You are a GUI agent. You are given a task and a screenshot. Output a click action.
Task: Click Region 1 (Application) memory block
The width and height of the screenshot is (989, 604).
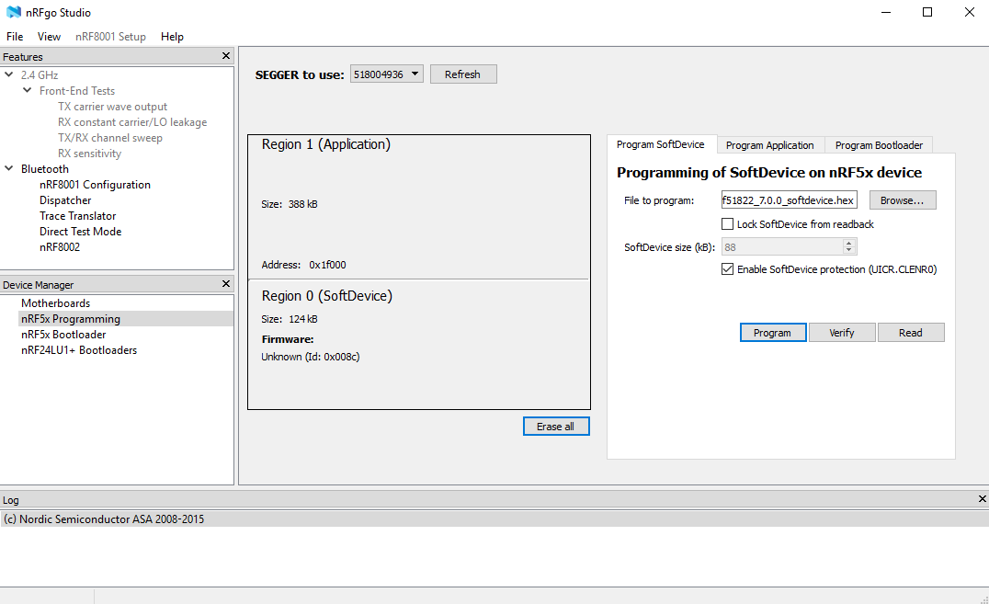pos(419,207)
